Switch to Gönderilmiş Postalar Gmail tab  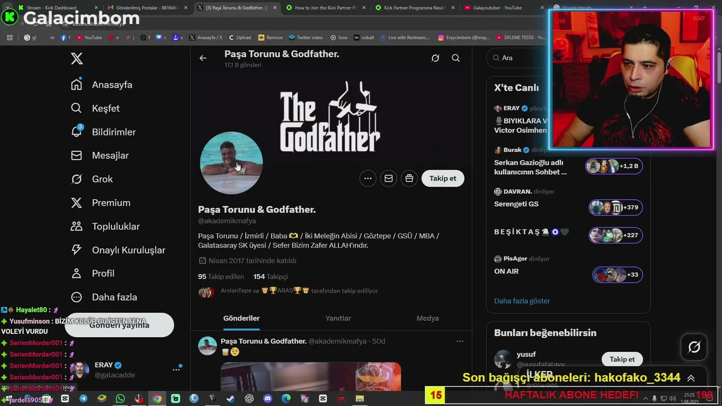pos(147,8)
